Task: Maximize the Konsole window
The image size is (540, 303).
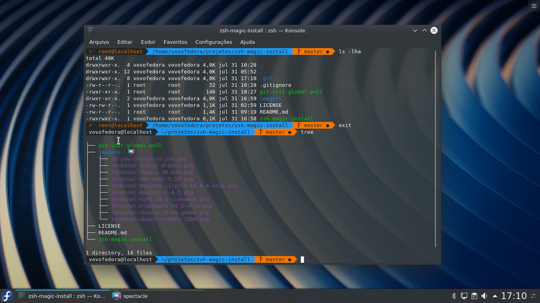Action: tap(425, 30)
